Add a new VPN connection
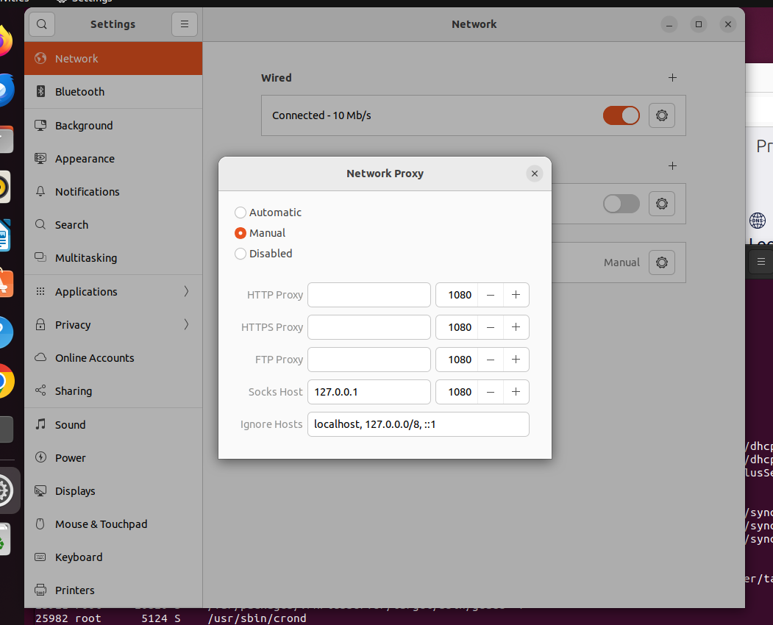The width and height of the screenshot is (773, 625). (x=672, y=166)
